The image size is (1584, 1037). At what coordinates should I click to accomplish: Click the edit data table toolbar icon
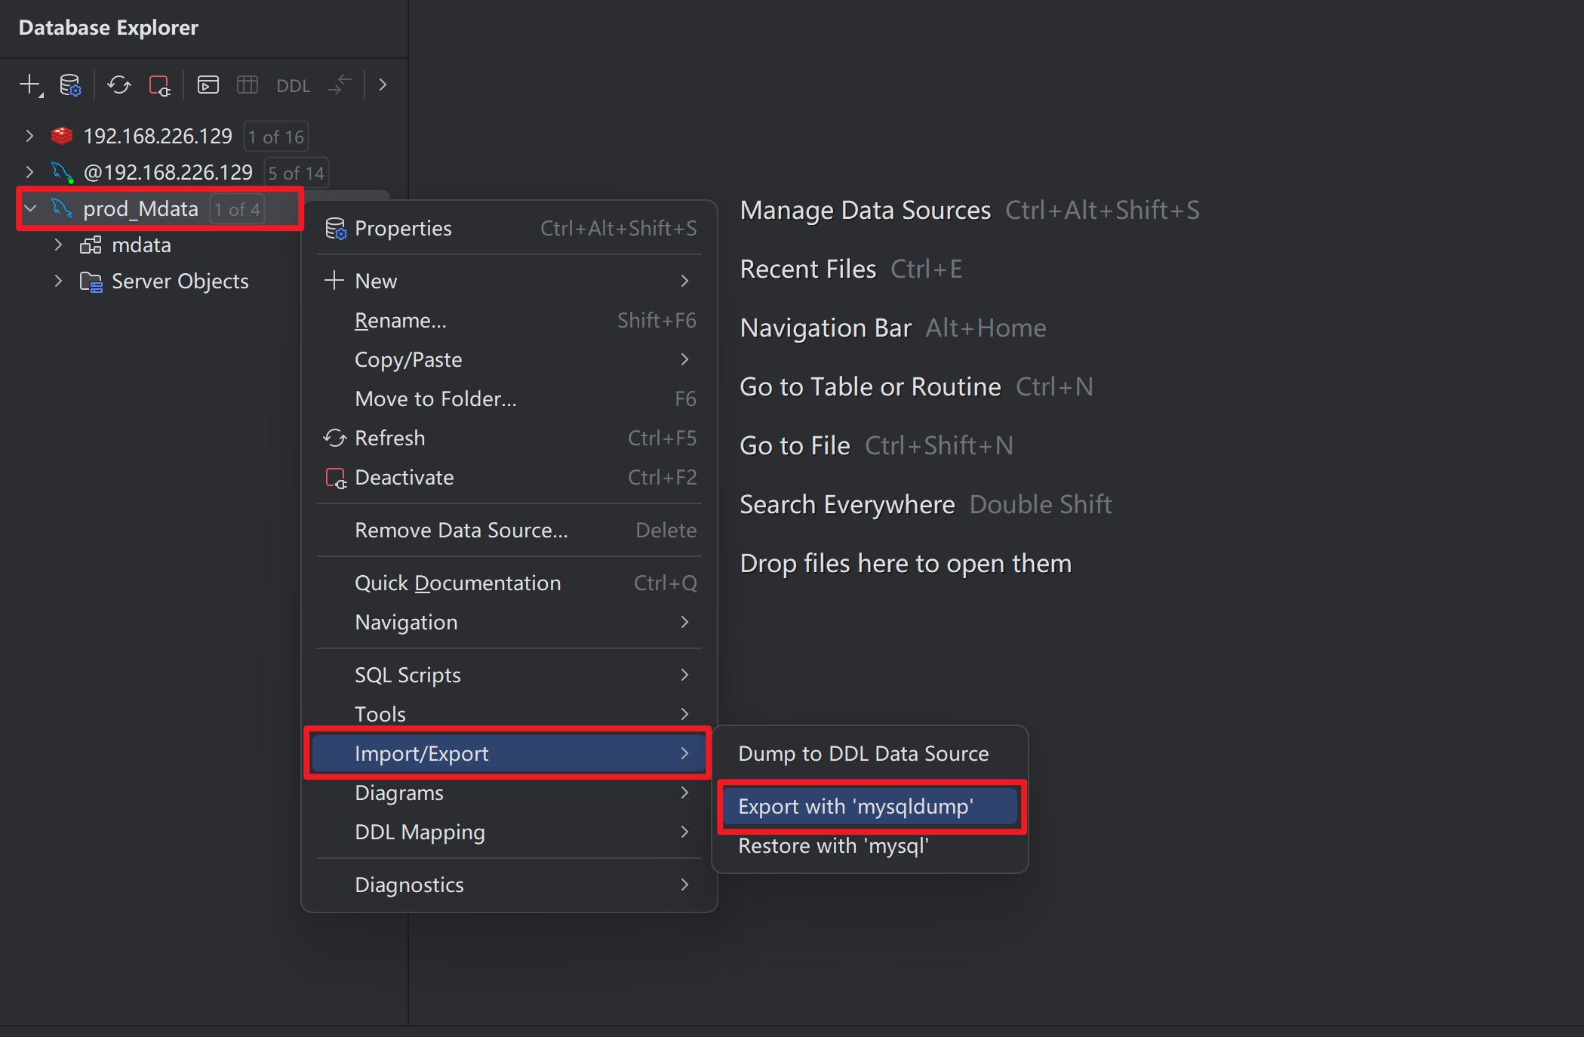click(x=248, y=85)
